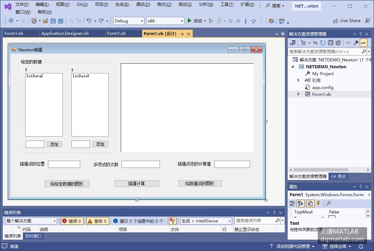The width and height of the screenshot is (374, 251).
Task: Click the 插值点的位置 text box
Action: coord(64,164)
